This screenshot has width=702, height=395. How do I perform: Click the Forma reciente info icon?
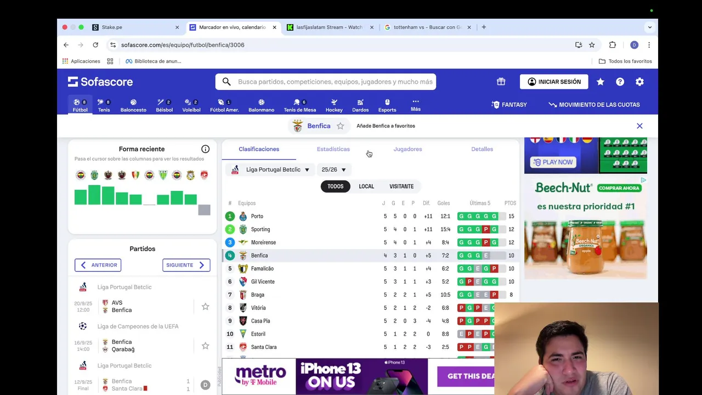click(205, 149)
